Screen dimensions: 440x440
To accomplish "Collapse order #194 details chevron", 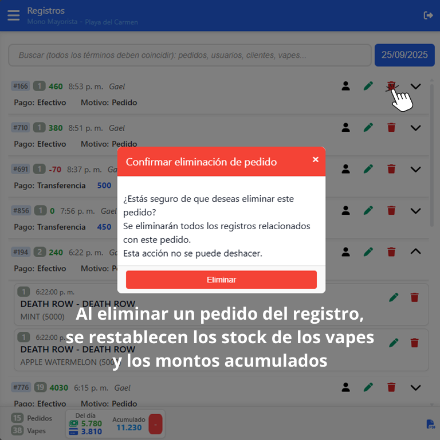I will [415, 252].
